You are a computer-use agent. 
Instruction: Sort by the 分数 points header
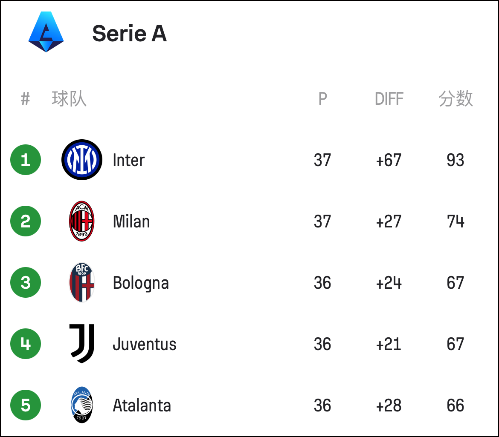(x=455, y=98)
